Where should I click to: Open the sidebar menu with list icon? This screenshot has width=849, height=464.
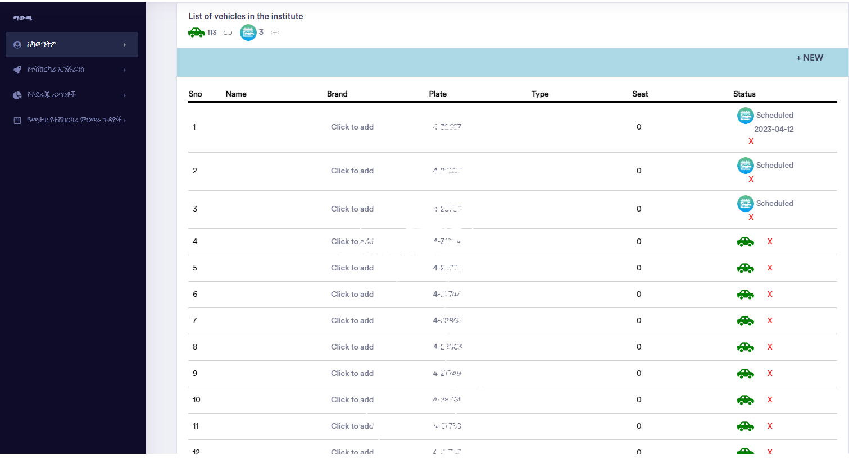pyautogui.click(x=71, y=120)
